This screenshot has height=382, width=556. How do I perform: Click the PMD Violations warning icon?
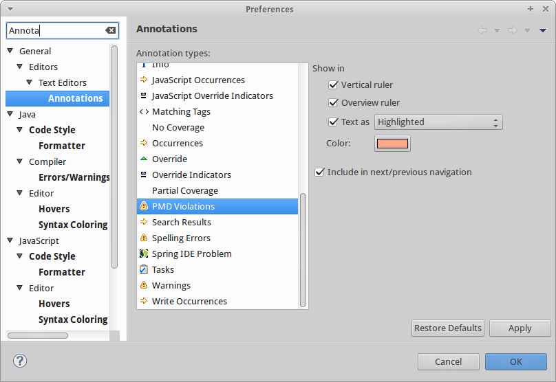[144, 206]
